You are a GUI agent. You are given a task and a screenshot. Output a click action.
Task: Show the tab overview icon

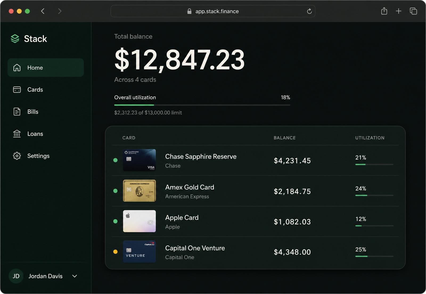click(x=413, y=11)
